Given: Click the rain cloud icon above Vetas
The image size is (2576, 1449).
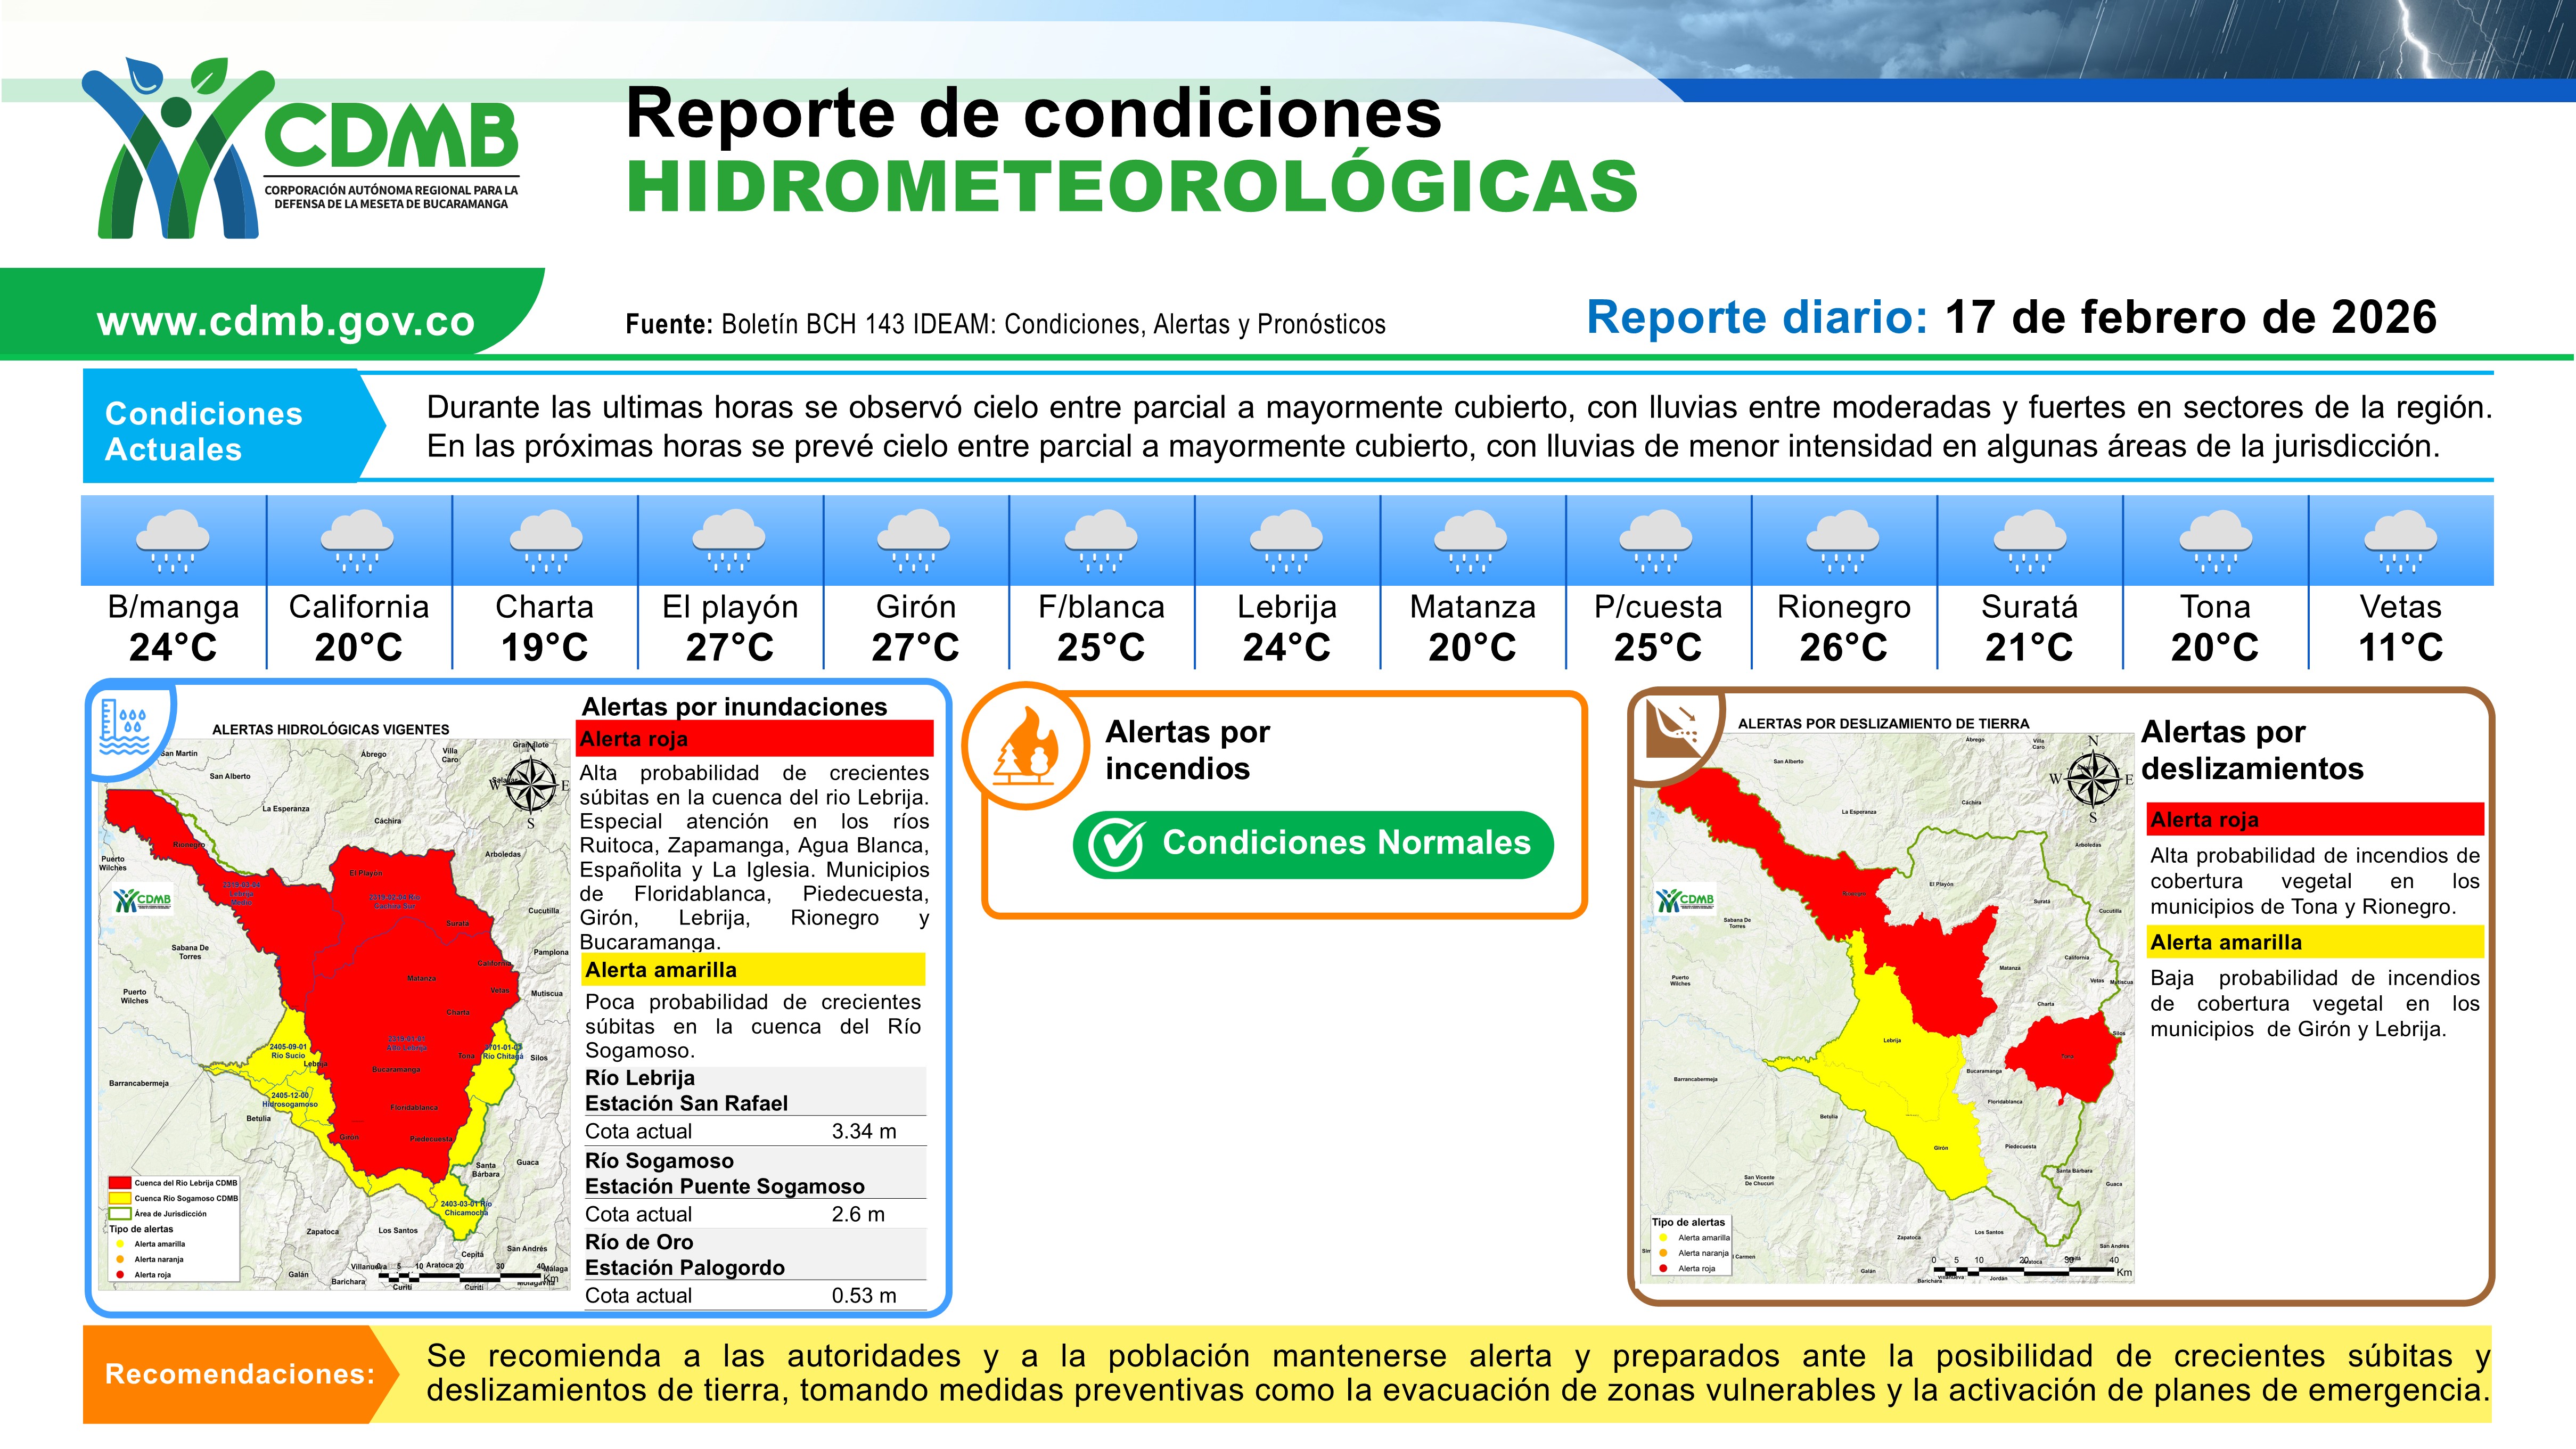Looking at the screenshot, I should [x=2400, y=541].
